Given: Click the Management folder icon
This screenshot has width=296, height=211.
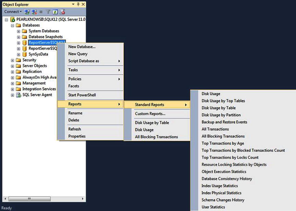Looking at the screenshot, I should point(18,83).
